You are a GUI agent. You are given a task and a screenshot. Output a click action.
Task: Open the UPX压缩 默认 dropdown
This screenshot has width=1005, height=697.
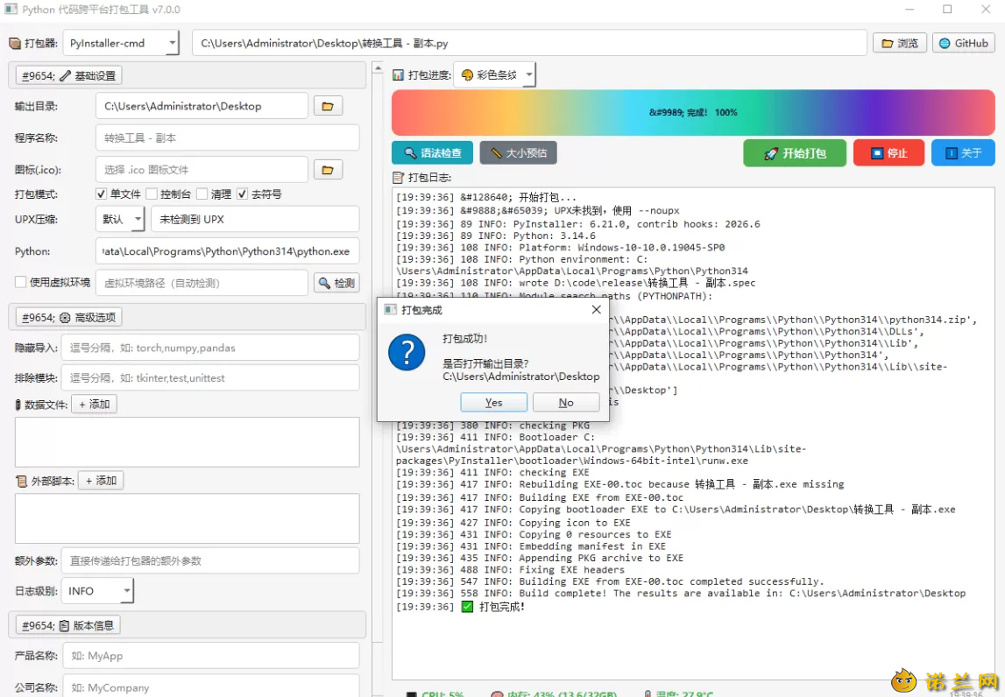click(121, 219)
